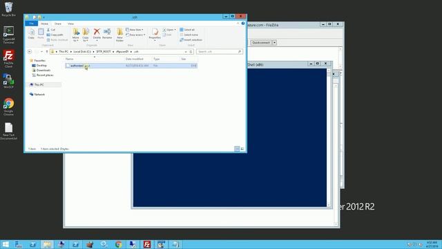Switch to the Share ribbon tab

point(58,24)
